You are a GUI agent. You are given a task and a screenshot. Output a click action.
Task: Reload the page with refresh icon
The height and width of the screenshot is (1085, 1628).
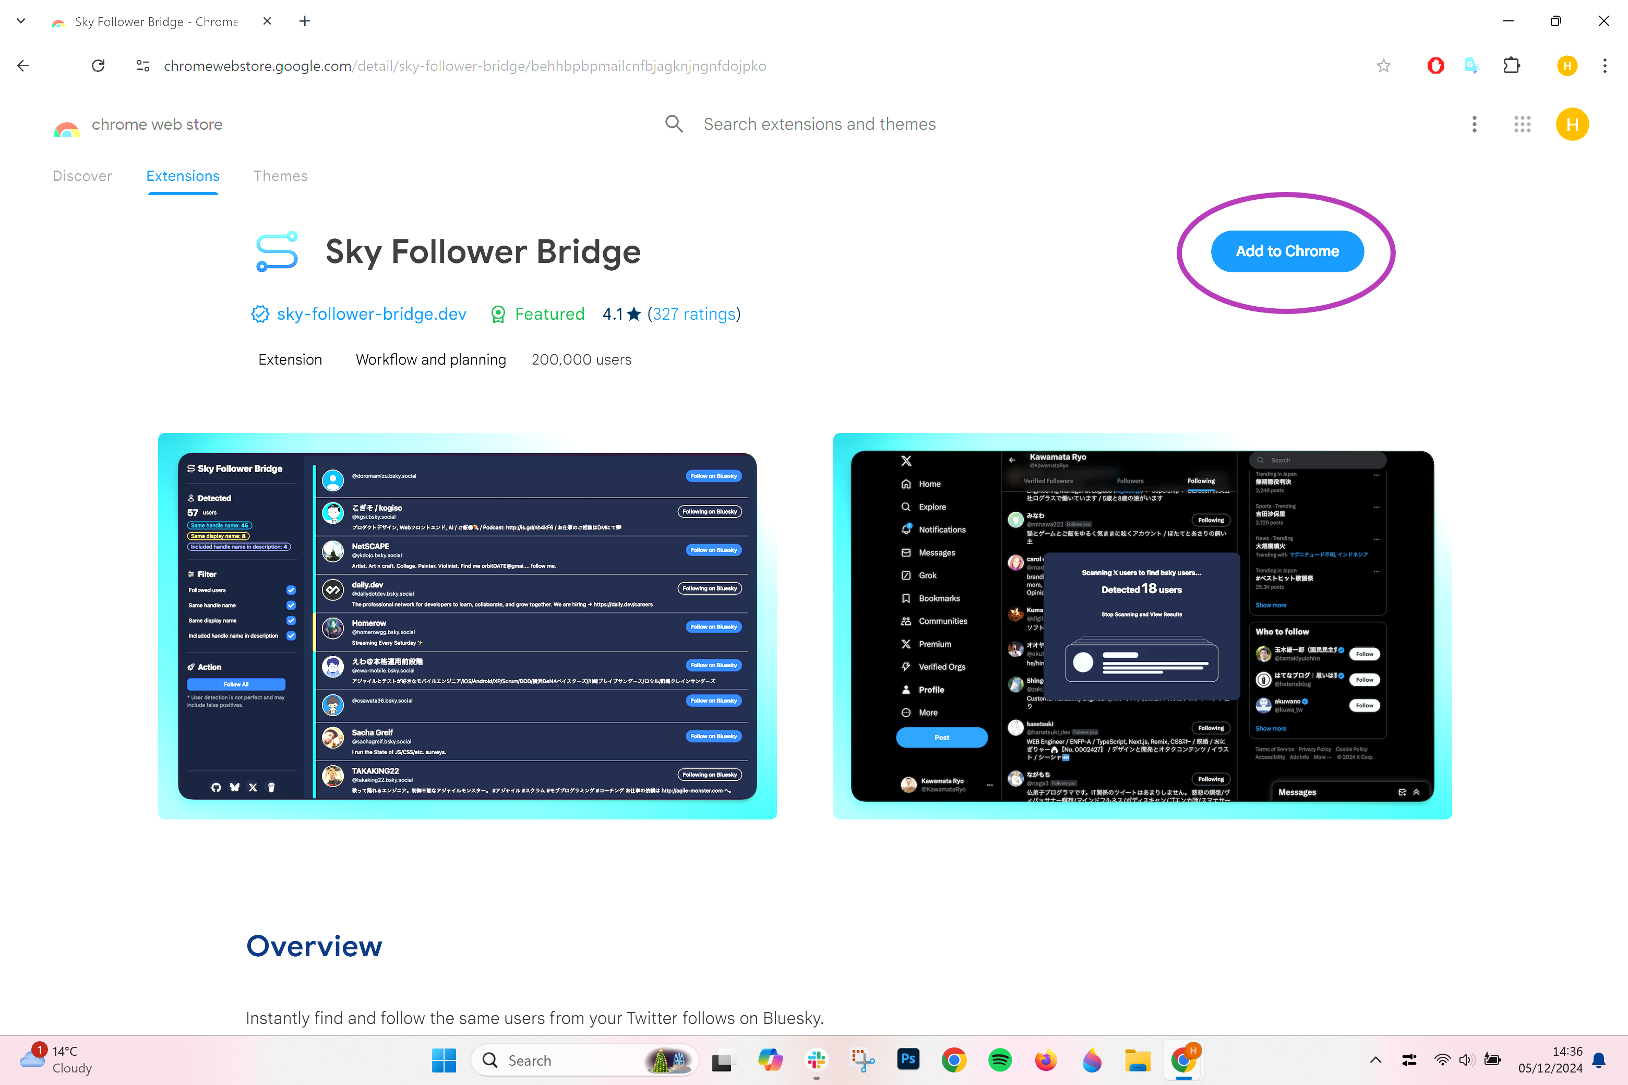[x=98, y=66]
